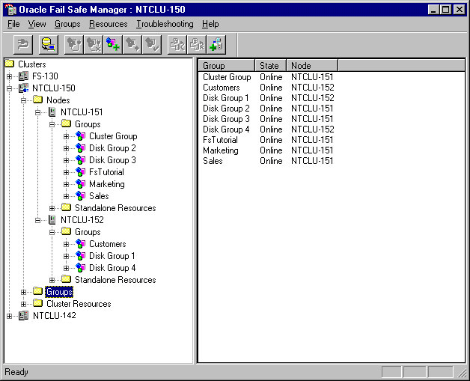The image size is (470, 381).
Task: Open the View menu
Action: point(37,24)
